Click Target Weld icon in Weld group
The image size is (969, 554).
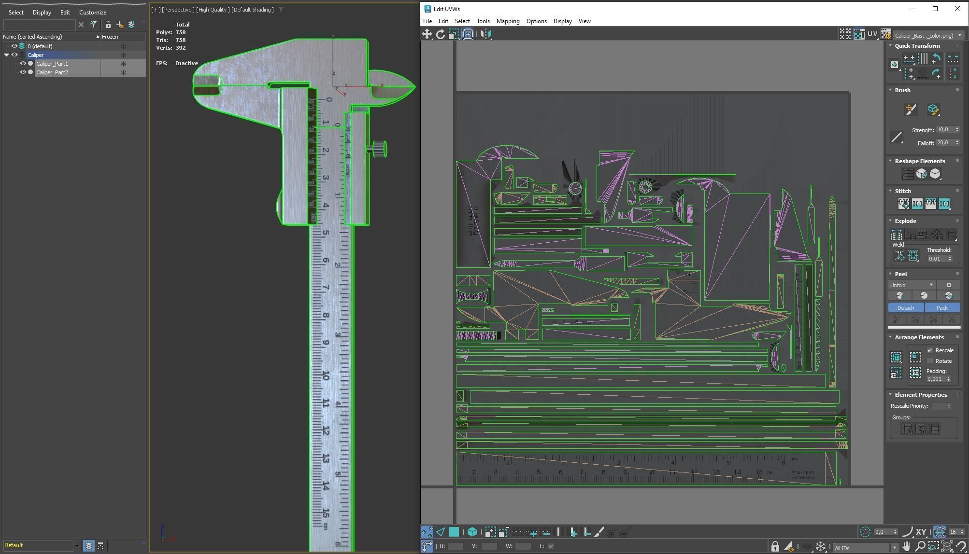(x=899, y=256)
